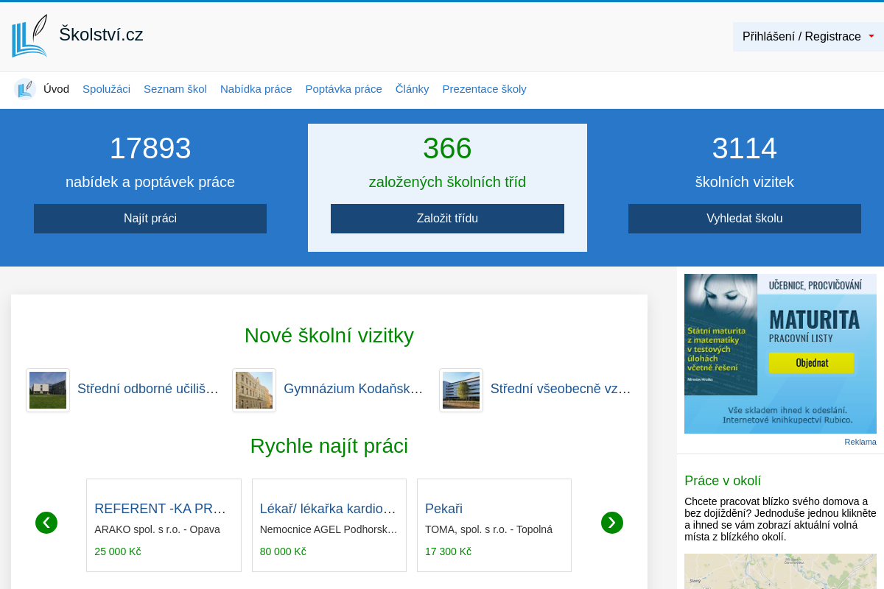Open the Lékař/lékařka kardiolog job offer
The height and width of the screenshot is (589, 884).
coord(328,509)
